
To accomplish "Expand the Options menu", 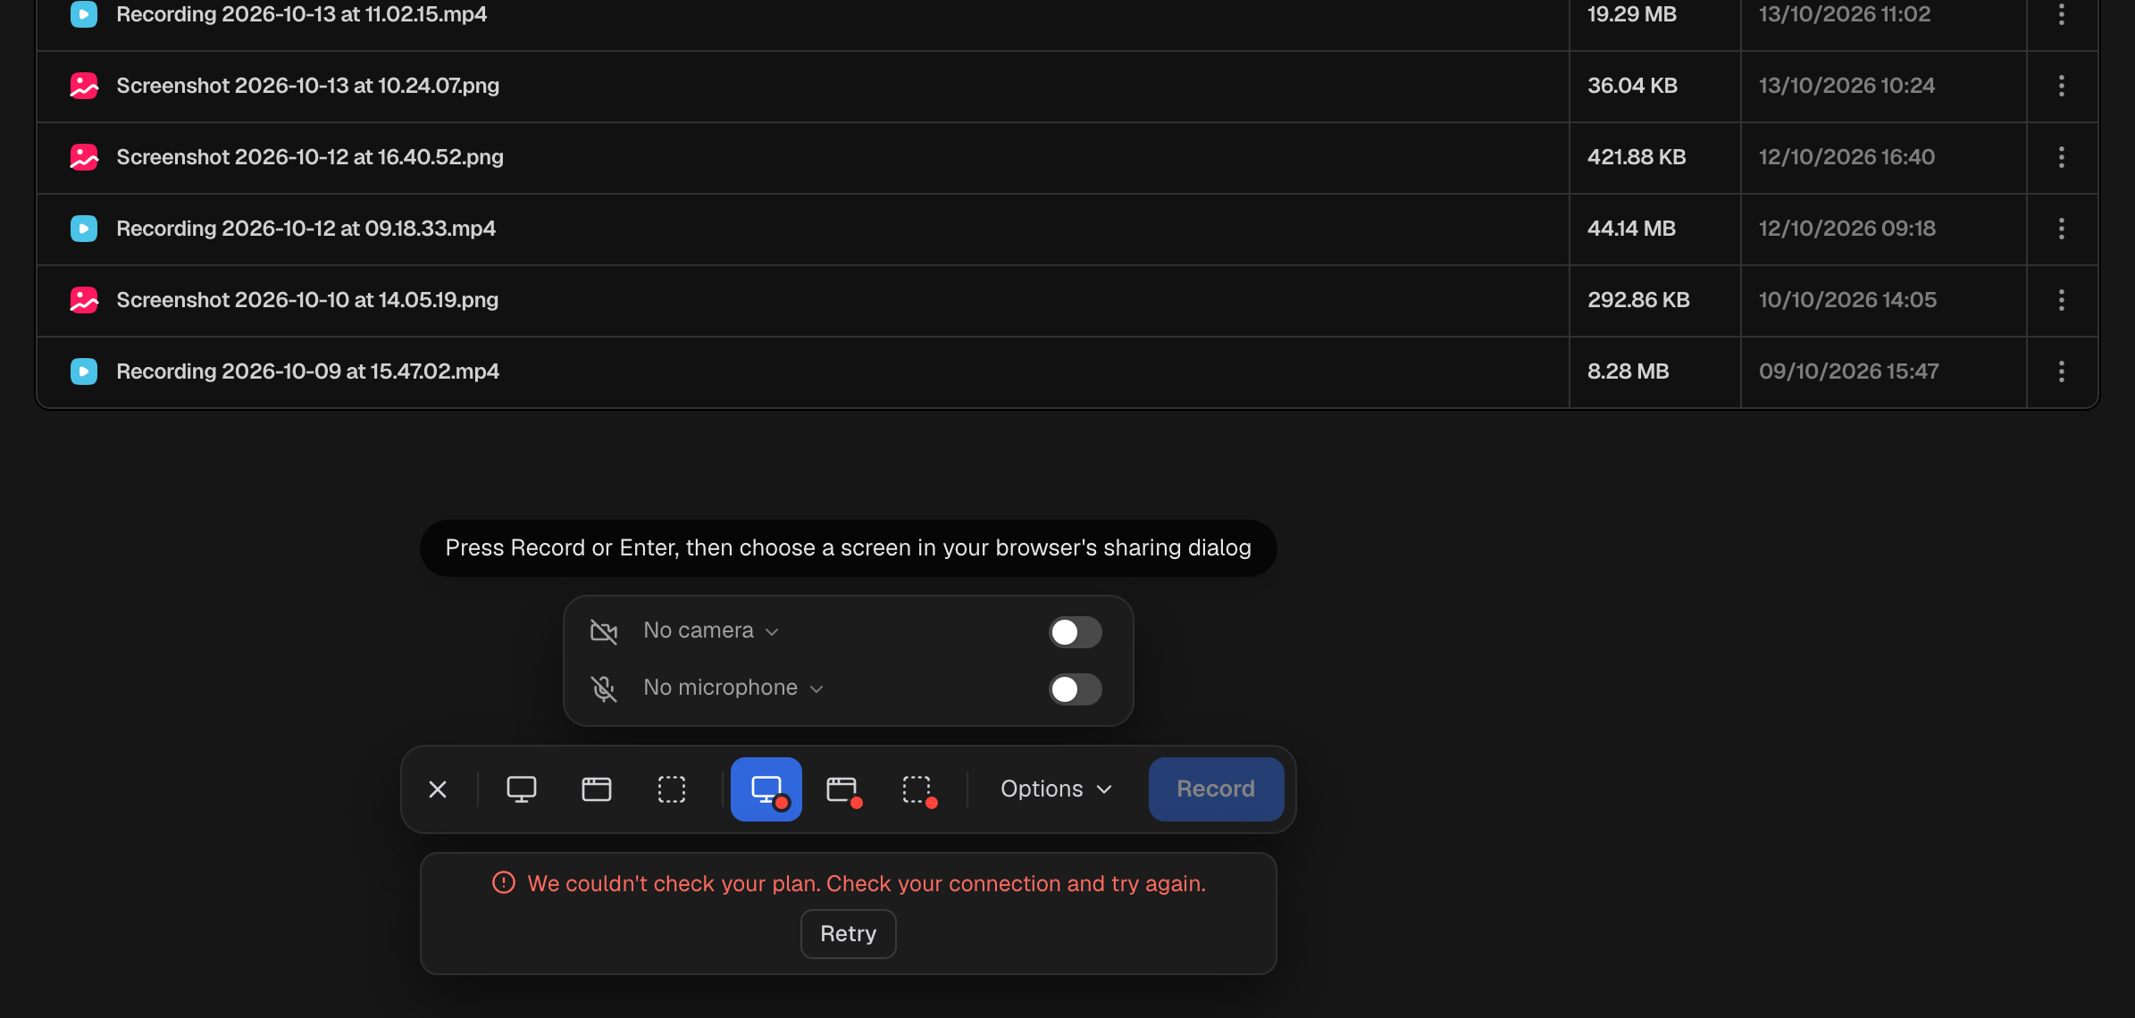I will (1056, 789).
